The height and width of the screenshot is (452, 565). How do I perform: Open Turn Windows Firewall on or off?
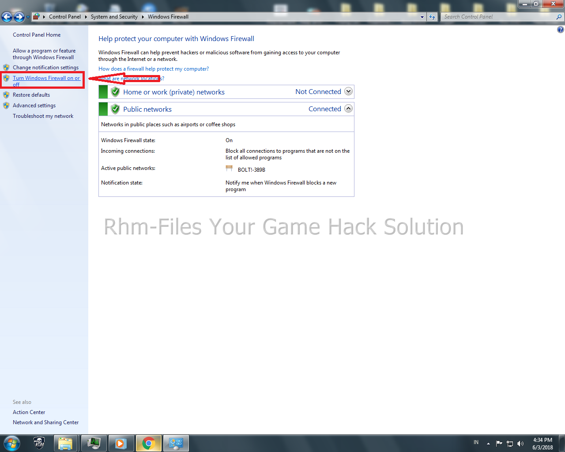46,81
